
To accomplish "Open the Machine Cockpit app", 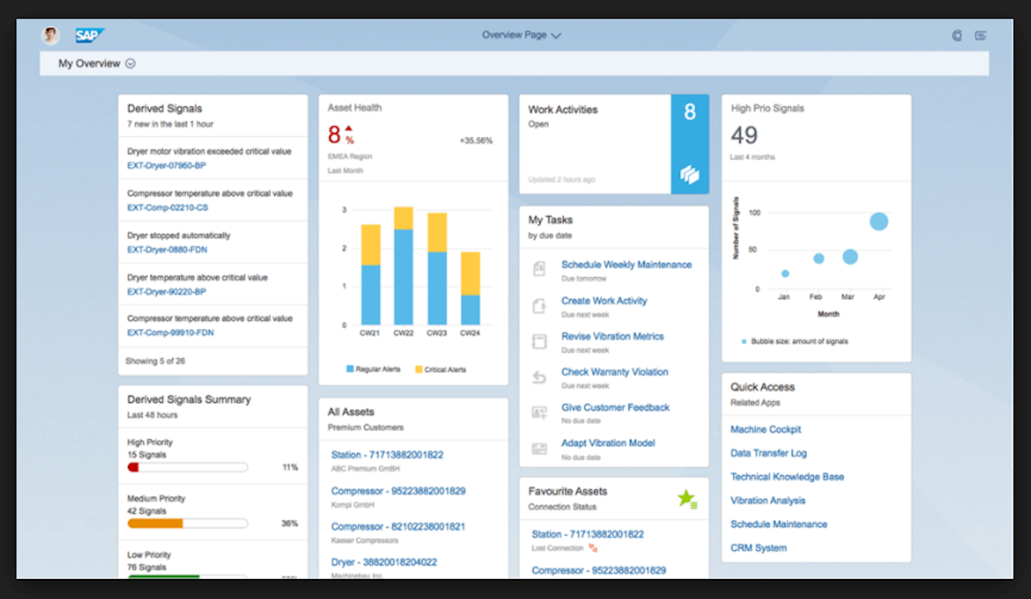I will coord(765,429).
